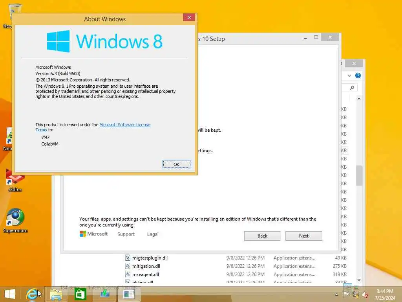
Task: Select migtestplugin.dll file name
Action: (x=150, y=258)
